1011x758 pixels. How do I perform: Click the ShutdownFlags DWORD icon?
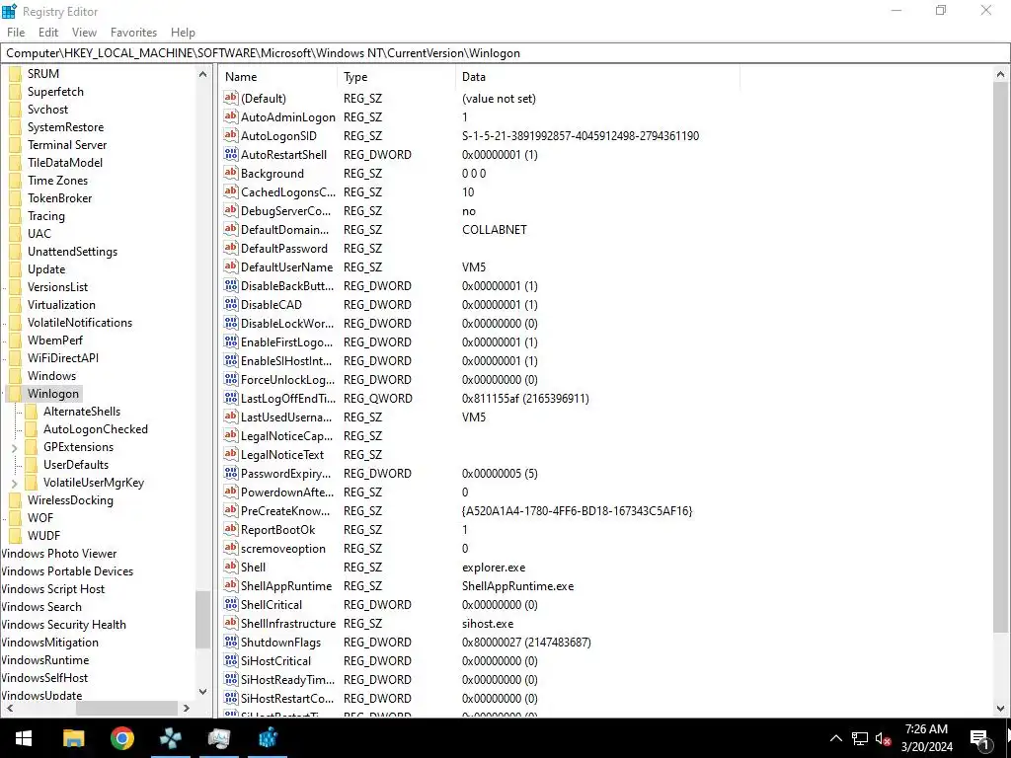231,642
